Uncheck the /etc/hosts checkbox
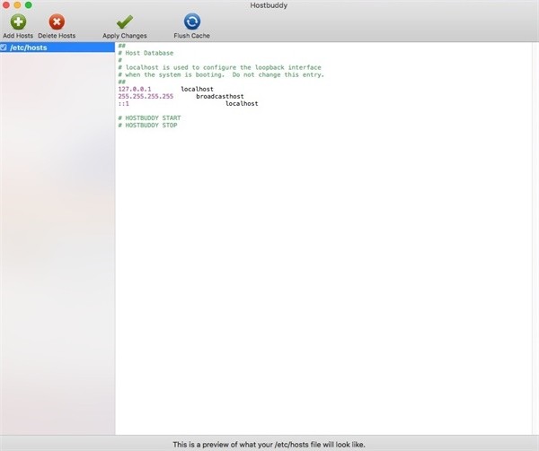Viewport: 539px width, 451px height. 4,47
